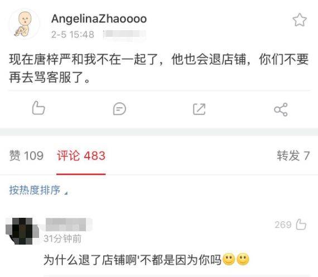The width and height of the screenshot is (318, 277).
Task: Open the comment bubble icon under the post
Action: point(119,109)
